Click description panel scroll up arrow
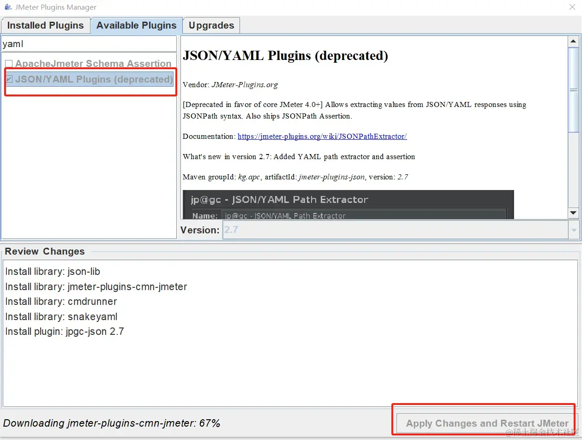 [x=573, y=42]
